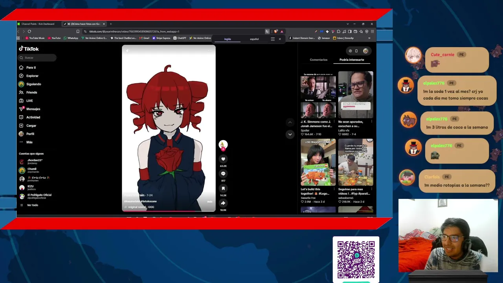The height and width of the screenshot is (283, 503).
Task: Open the original sound - GGG link
Action: point(140,207)
